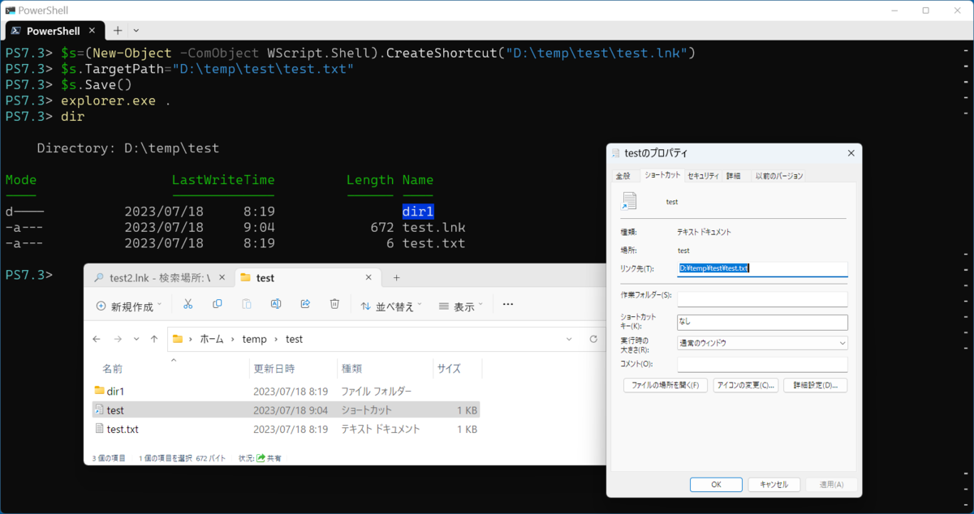Viewport: 974px width, 514px height.
Task: Click 詳細設定 (Advanced) button
Action: pos(816,385)
